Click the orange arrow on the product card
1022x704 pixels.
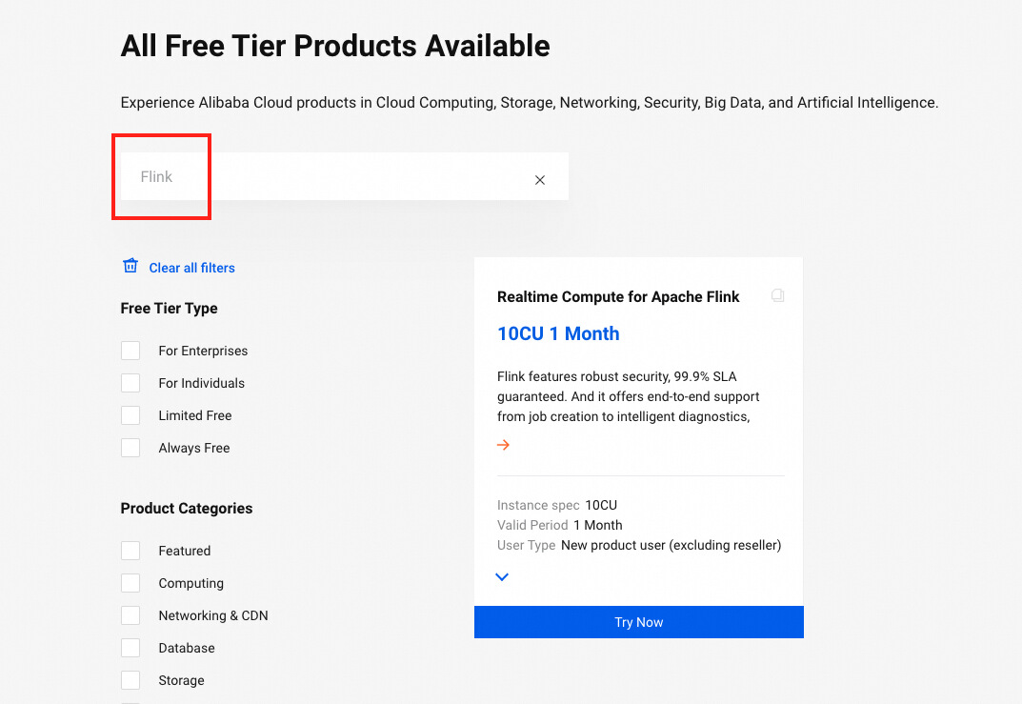pyautogui.click(x=504, y=445)
